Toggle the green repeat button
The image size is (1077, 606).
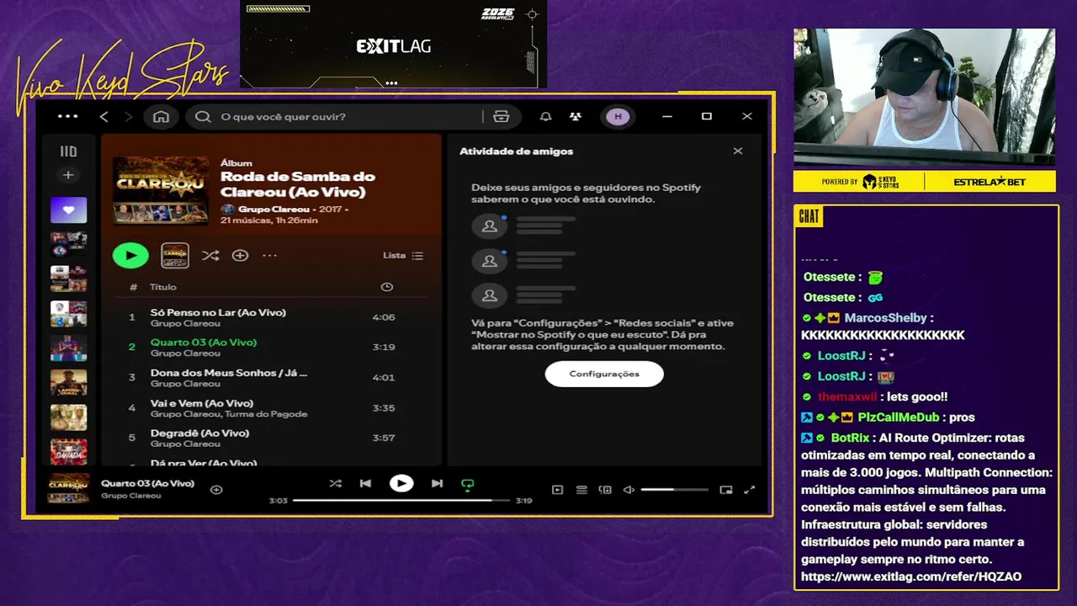[x=468, y=484]
